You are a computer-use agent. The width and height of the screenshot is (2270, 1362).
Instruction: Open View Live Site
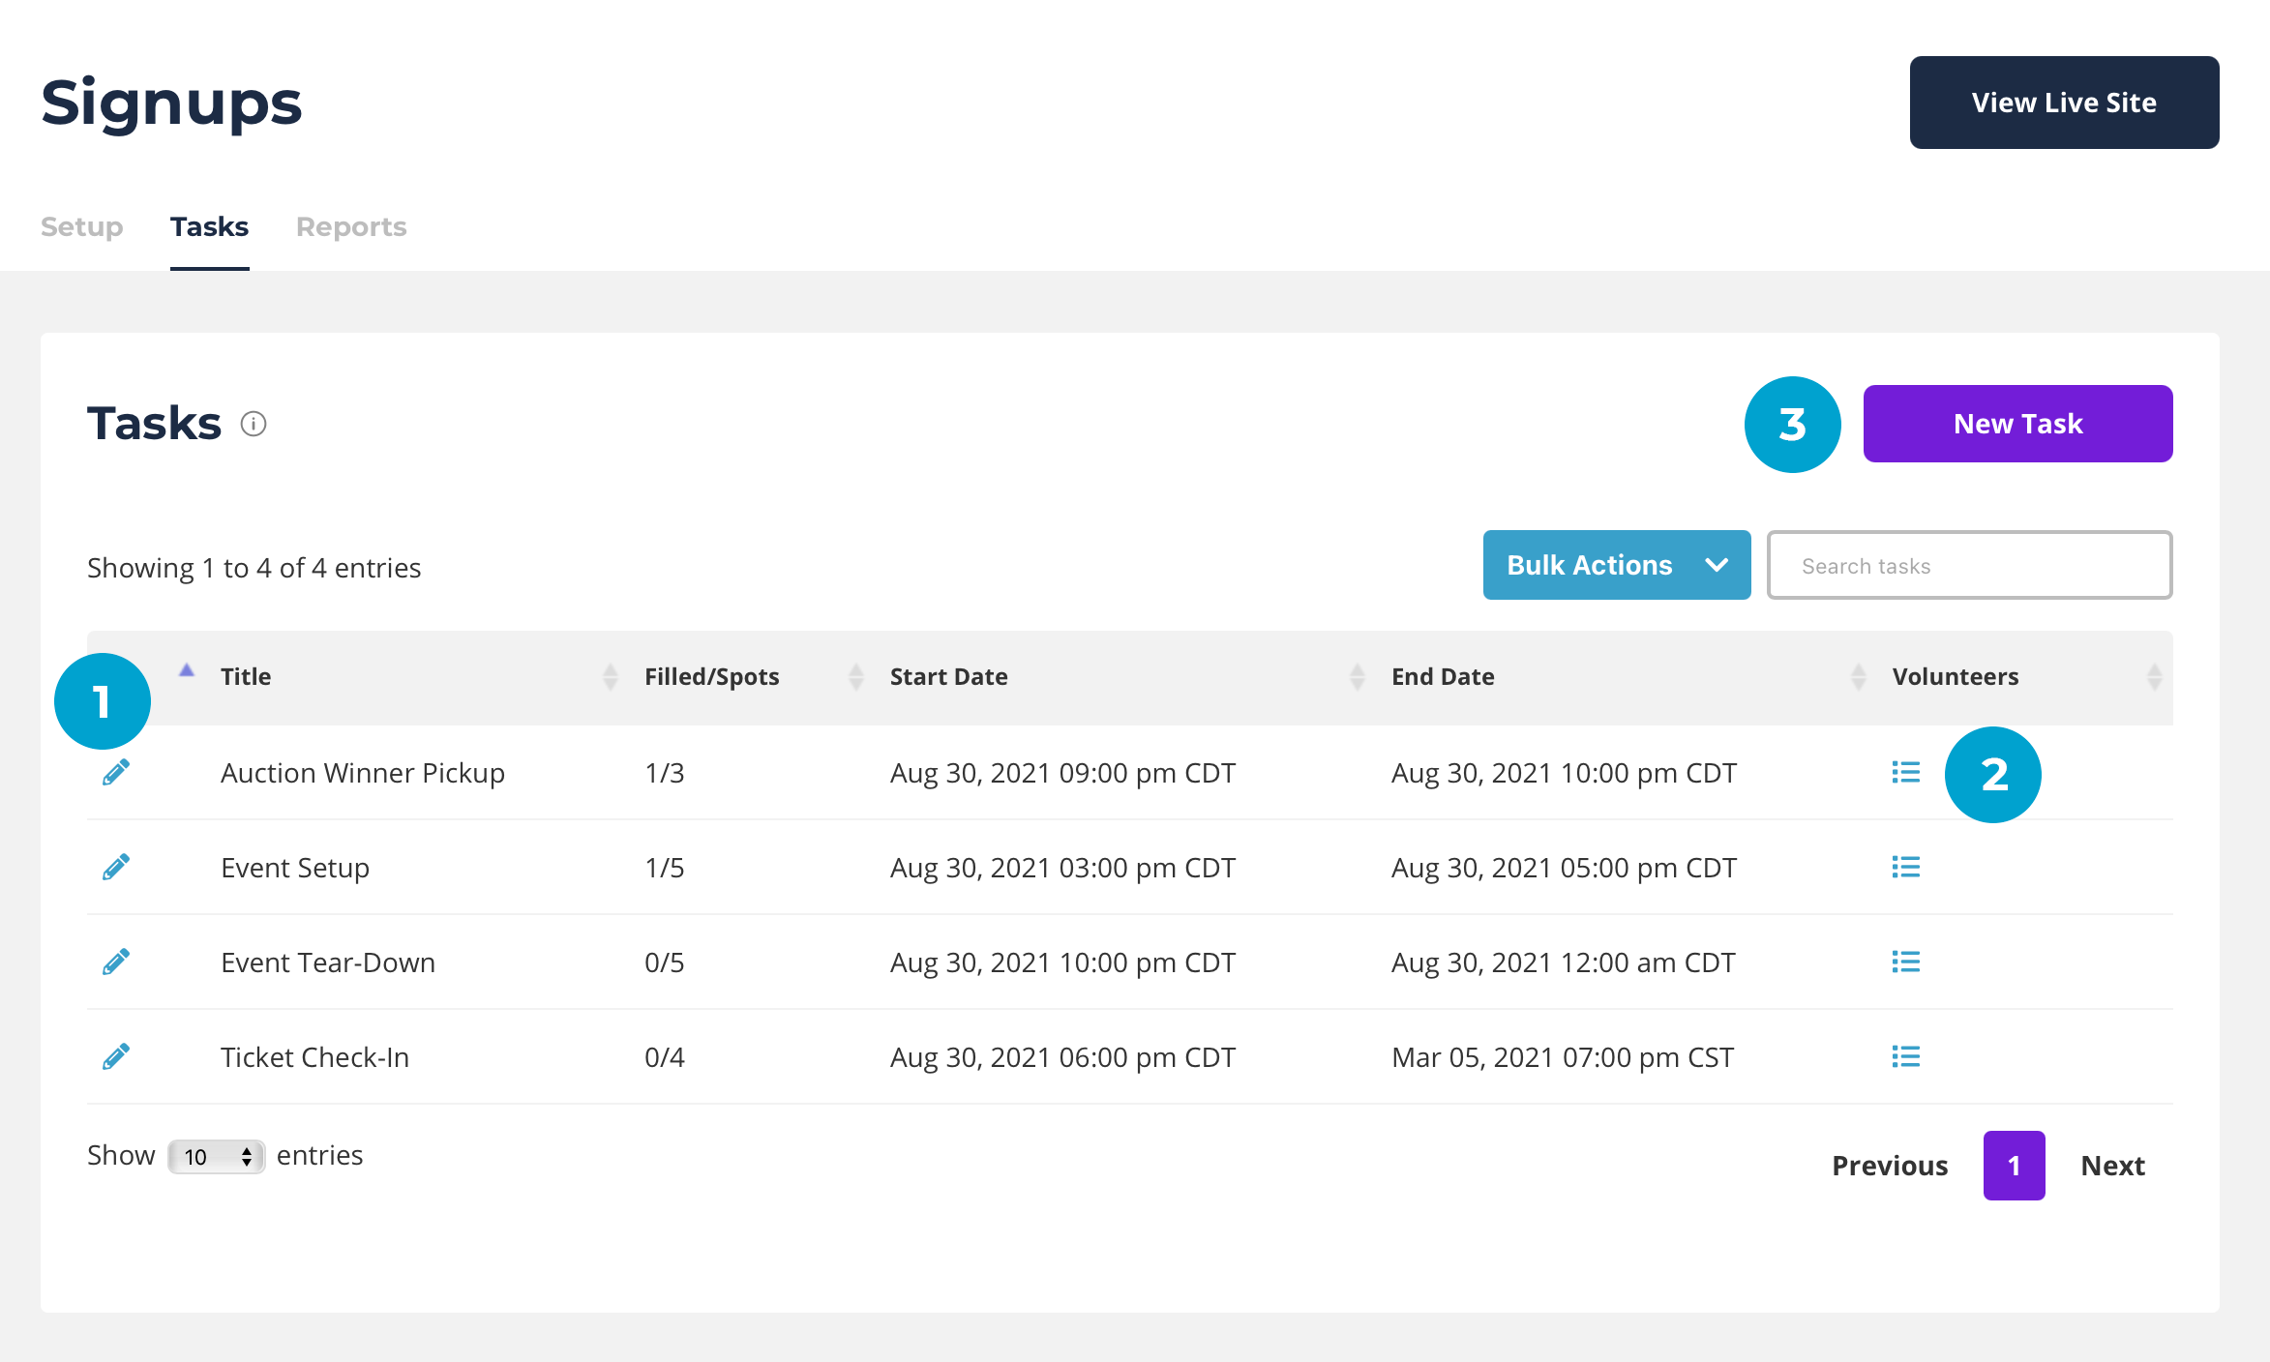(2064, 103)
